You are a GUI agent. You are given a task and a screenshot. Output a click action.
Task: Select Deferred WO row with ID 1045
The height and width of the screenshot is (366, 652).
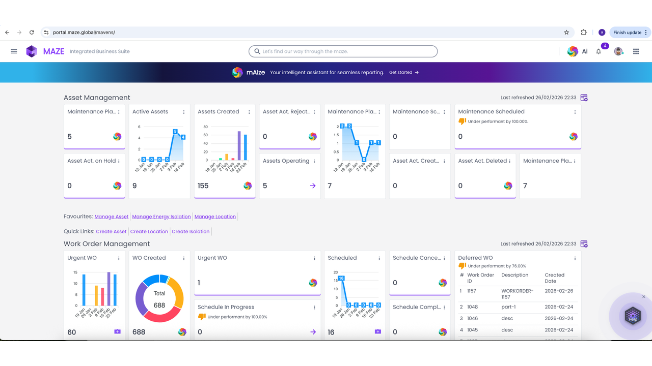click(517, 330)
